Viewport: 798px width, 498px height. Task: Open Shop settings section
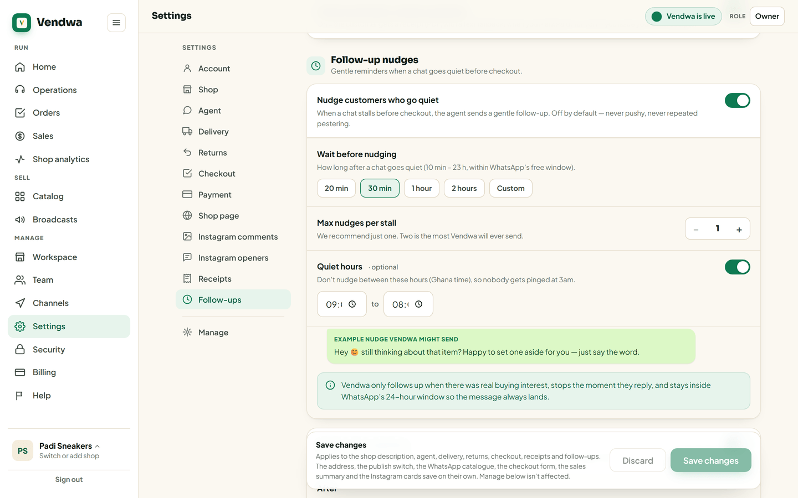pyautogui.click(x=233, y=90)
